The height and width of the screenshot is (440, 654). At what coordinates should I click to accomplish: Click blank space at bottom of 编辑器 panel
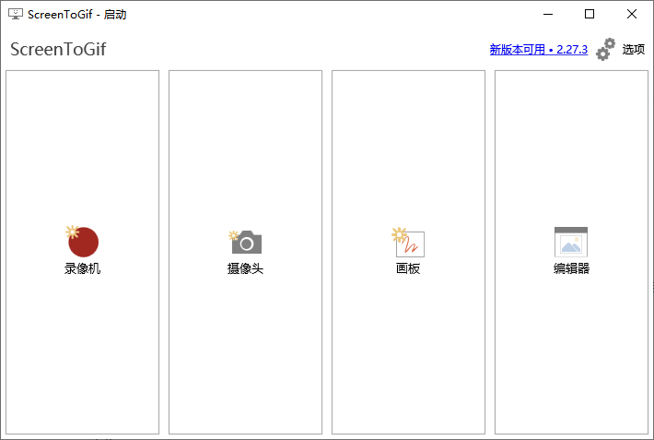[x=571, y=387]
